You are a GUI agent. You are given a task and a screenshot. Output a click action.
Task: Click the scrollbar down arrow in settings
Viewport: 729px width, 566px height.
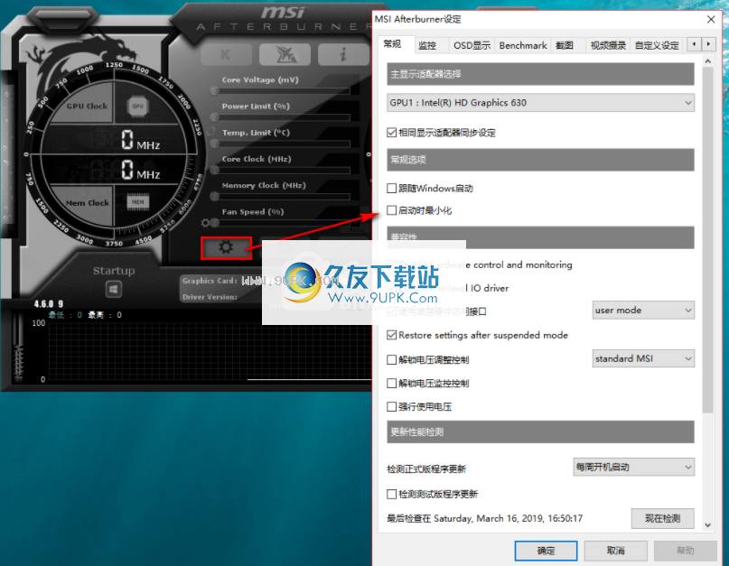click(707, 525)
